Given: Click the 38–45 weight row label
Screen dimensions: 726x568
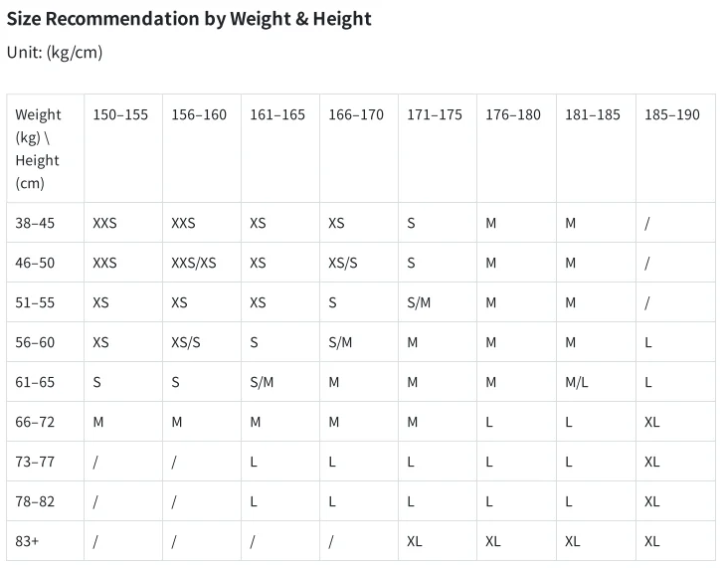Looking at the screenshot, I should (x=35, y=223).
